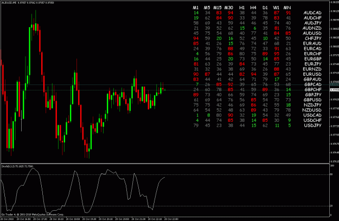This screenshot has width=339, height=221.
Task: Click CHFJPY's green D1 value 10
Action: click(x=265, y=38)
